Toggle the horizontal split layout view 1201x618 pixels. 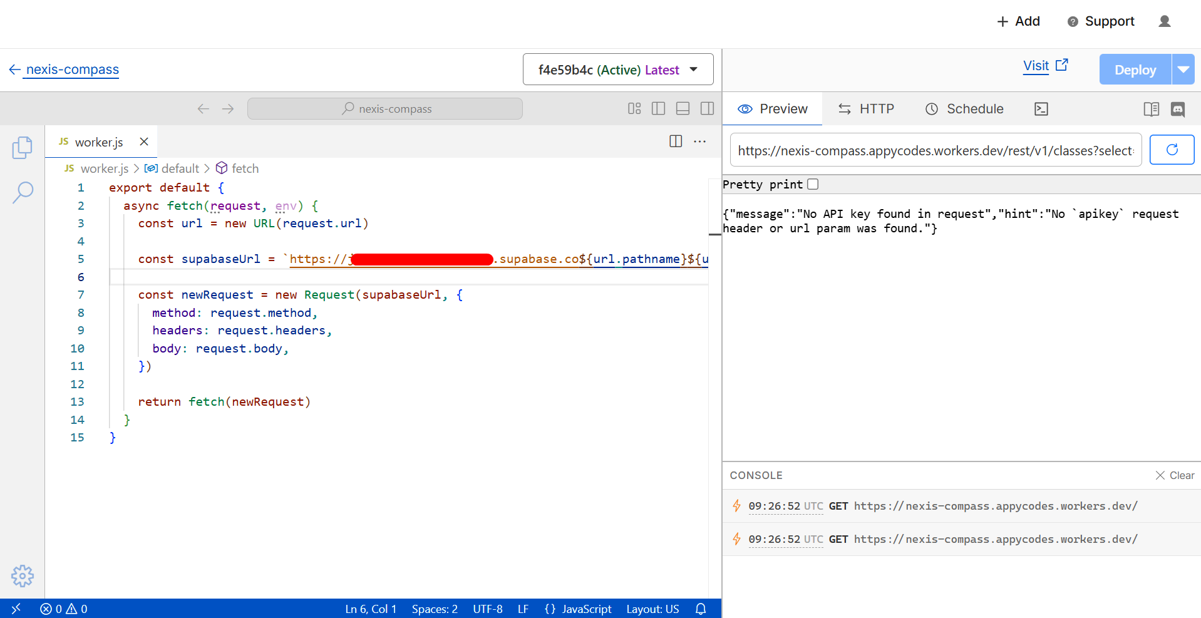click(683, 108)
